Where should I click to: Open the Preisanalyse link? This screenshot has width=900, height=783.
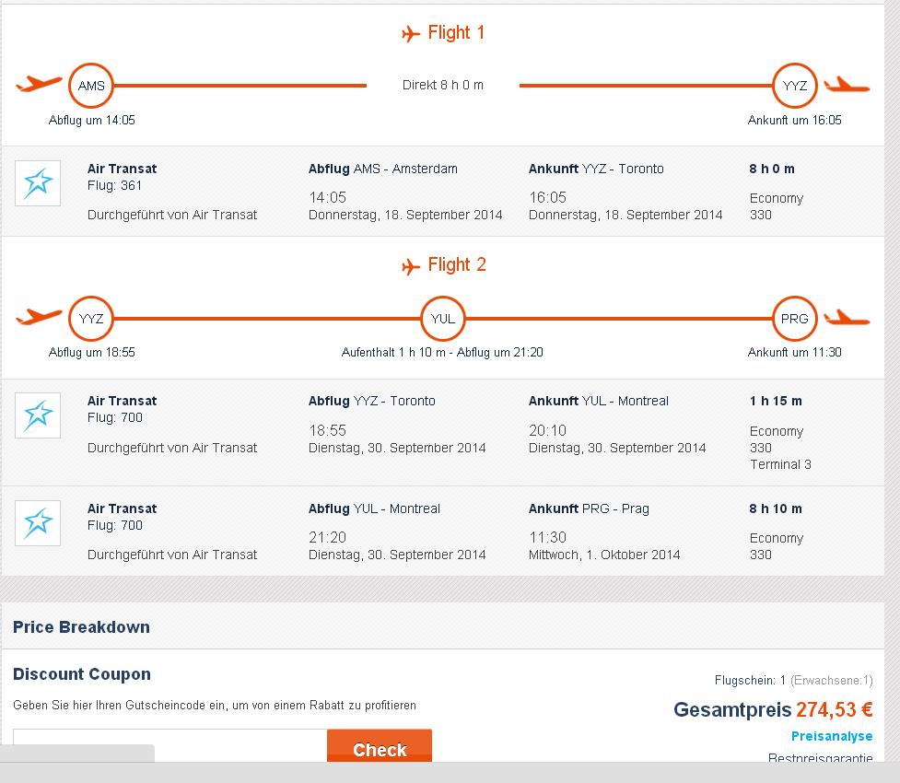coord(832,736)
